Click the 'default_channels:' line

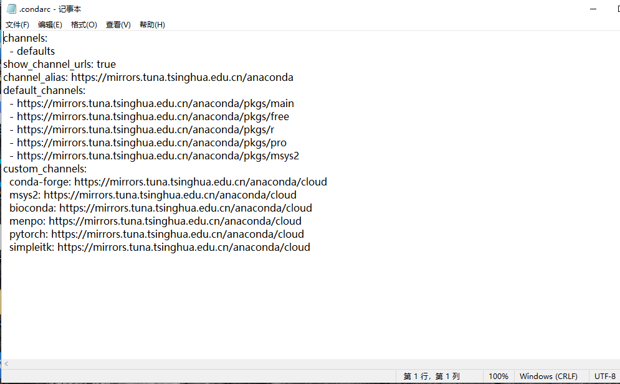44,90
